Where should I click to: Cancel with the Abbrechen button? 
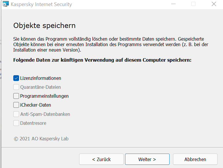pyautogui.click(x=195, y=159)
